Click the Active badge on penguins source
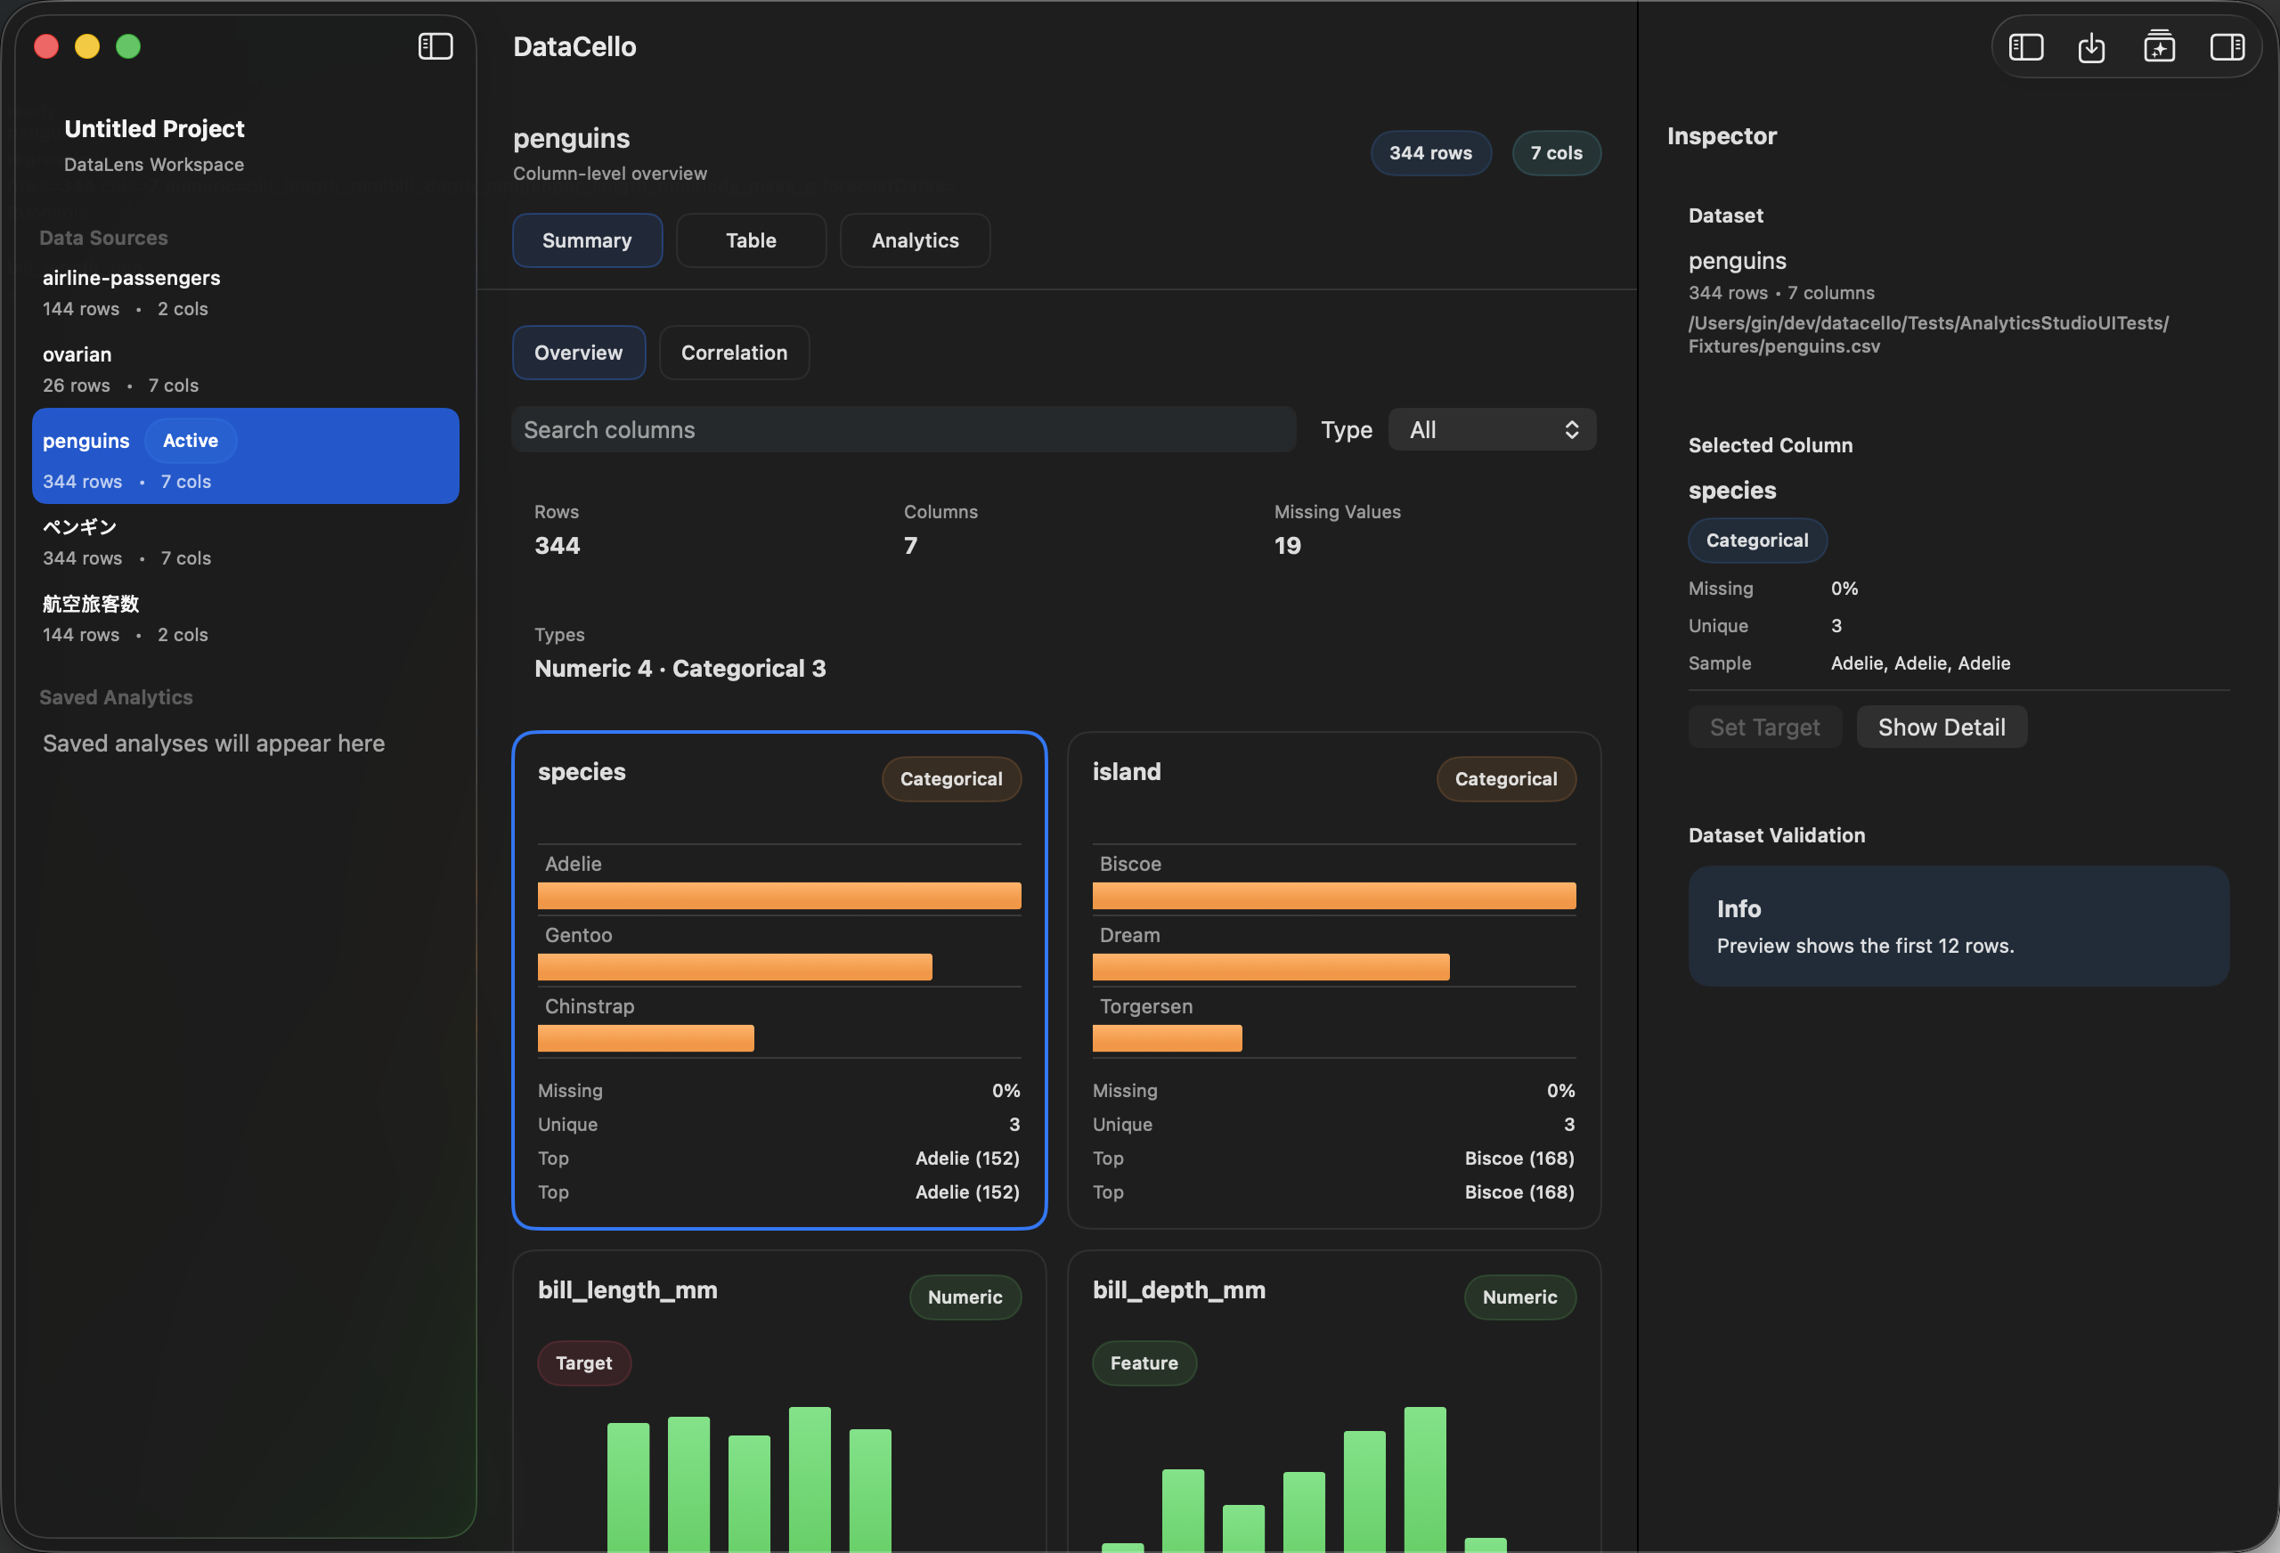This screenshot has height=1553, width=2280. pos(191,441)
